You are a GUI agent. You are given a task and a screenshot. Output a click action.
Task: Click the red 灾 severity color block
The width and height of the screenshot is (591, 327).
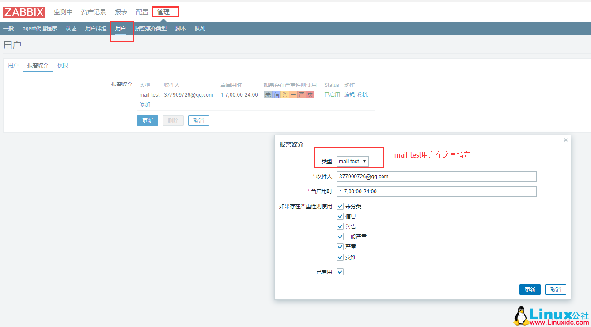pos(309,94)
